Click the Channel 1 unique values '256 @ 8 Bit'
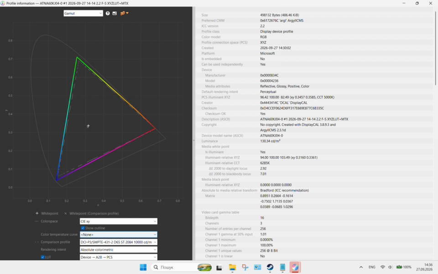This screenshot has height=274, width=438. (269, 251)
